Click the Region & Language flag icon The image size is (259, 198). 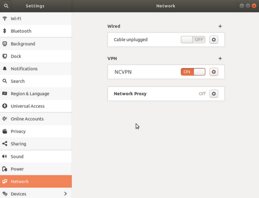click(x=5, y=94)
